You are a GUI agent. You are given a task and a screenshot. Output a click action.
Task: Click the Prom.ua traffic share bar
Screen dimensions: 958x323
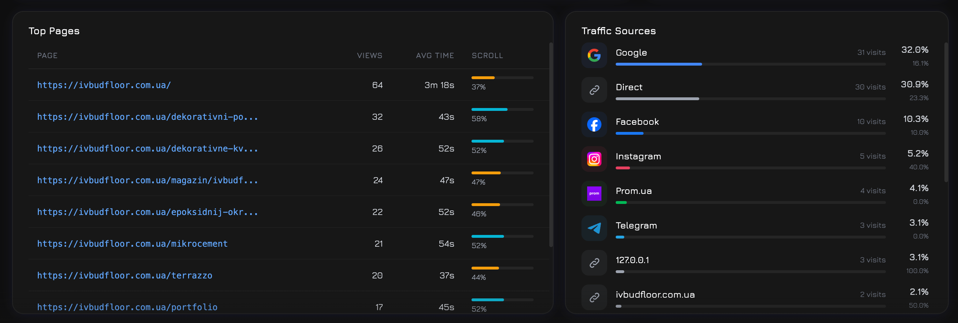751,202
